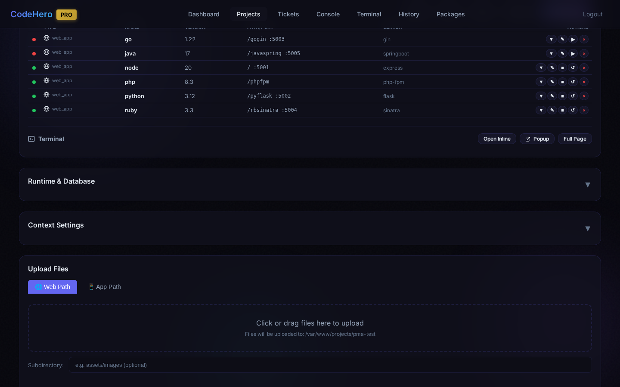
Task: Expand the Runtime & Database section
Action: (x=587, y=184)
